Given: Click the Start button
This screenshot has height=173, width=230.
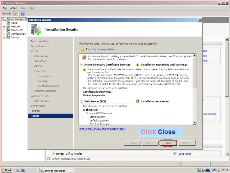Looking at the screenshot, I should tap(6, 170).
